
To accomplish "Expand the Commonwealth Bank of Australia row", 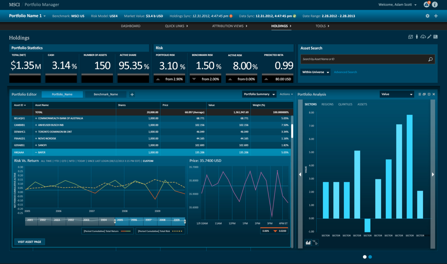I will (x=36, y=118).
